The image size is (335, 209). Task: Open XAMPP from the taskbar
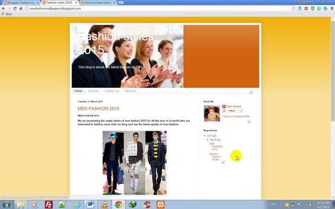click(160, 204)
